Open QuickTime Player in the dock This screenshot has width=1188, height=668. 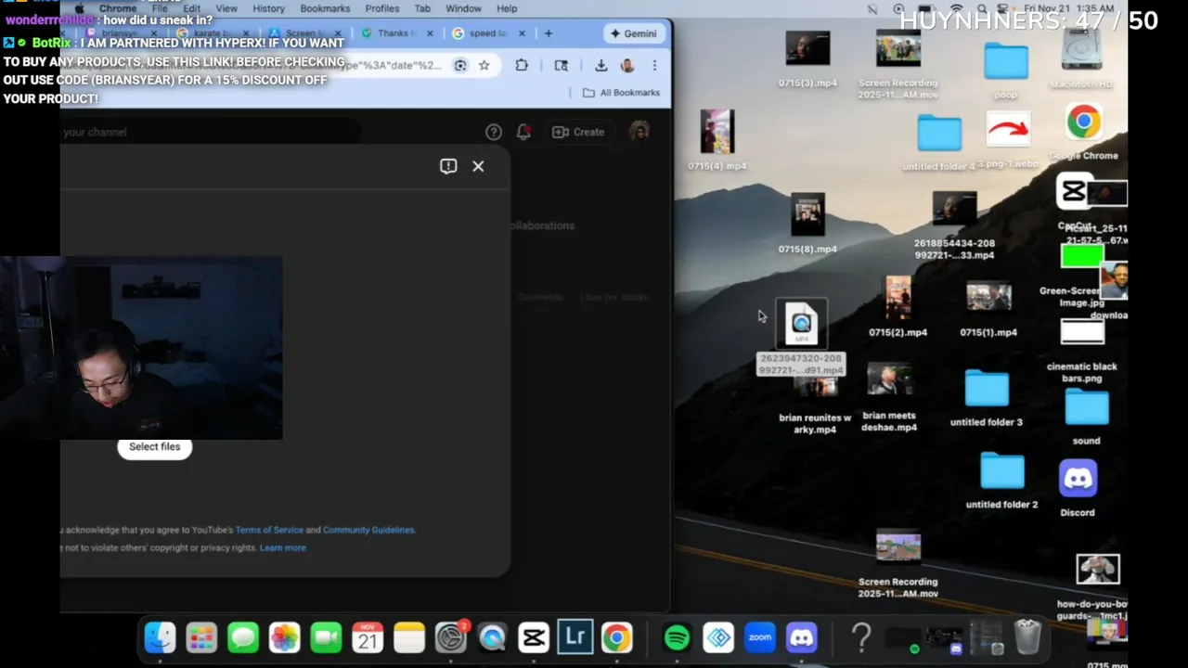492,637
